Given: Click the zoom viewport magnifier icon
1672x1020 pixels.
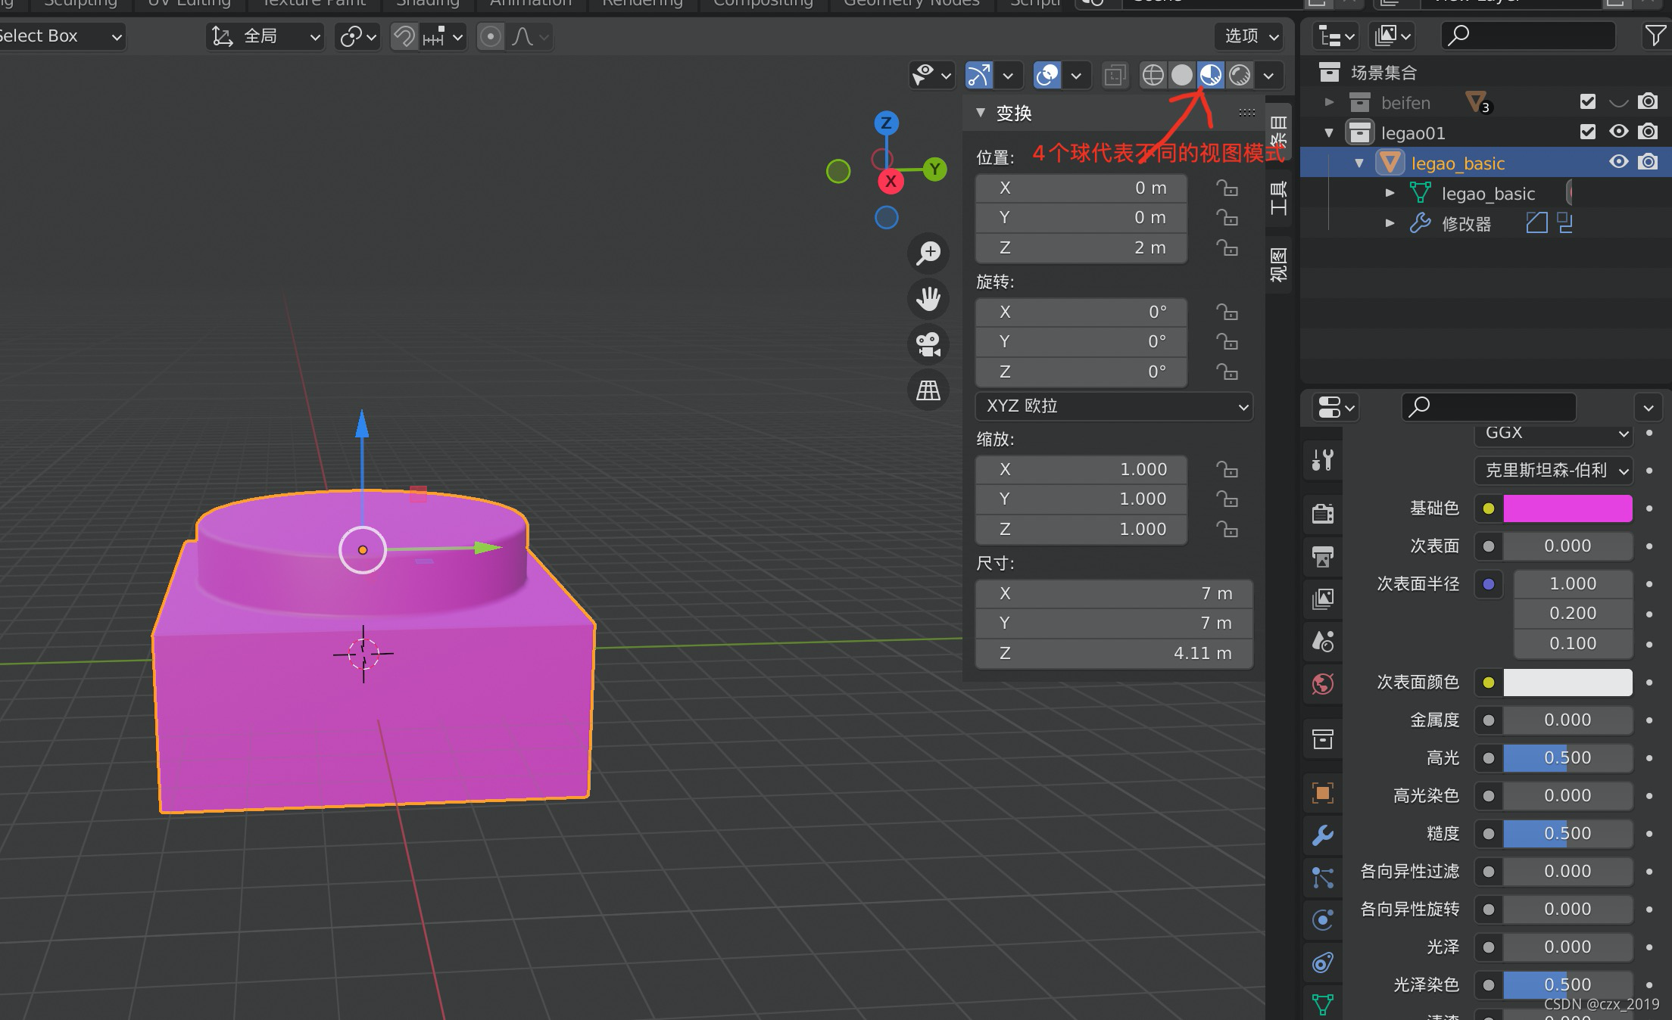Looking at the screenshot, I should tap(928, 253).
